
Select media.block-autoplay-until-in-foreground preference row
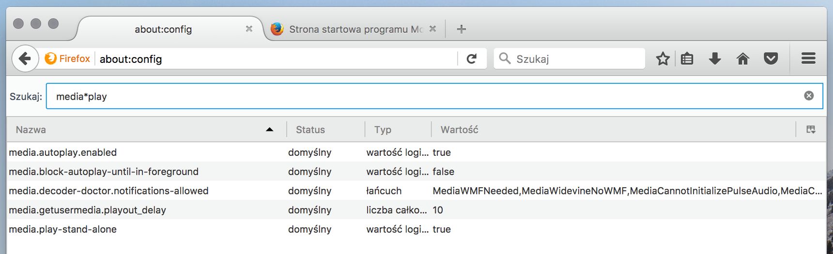(416, 171)
